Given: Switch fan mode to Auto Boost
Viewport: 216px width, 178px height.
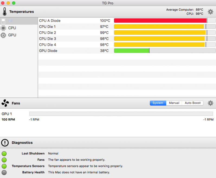Looking at the screenshot, I should pyautogui.click(x=193, y=103).
